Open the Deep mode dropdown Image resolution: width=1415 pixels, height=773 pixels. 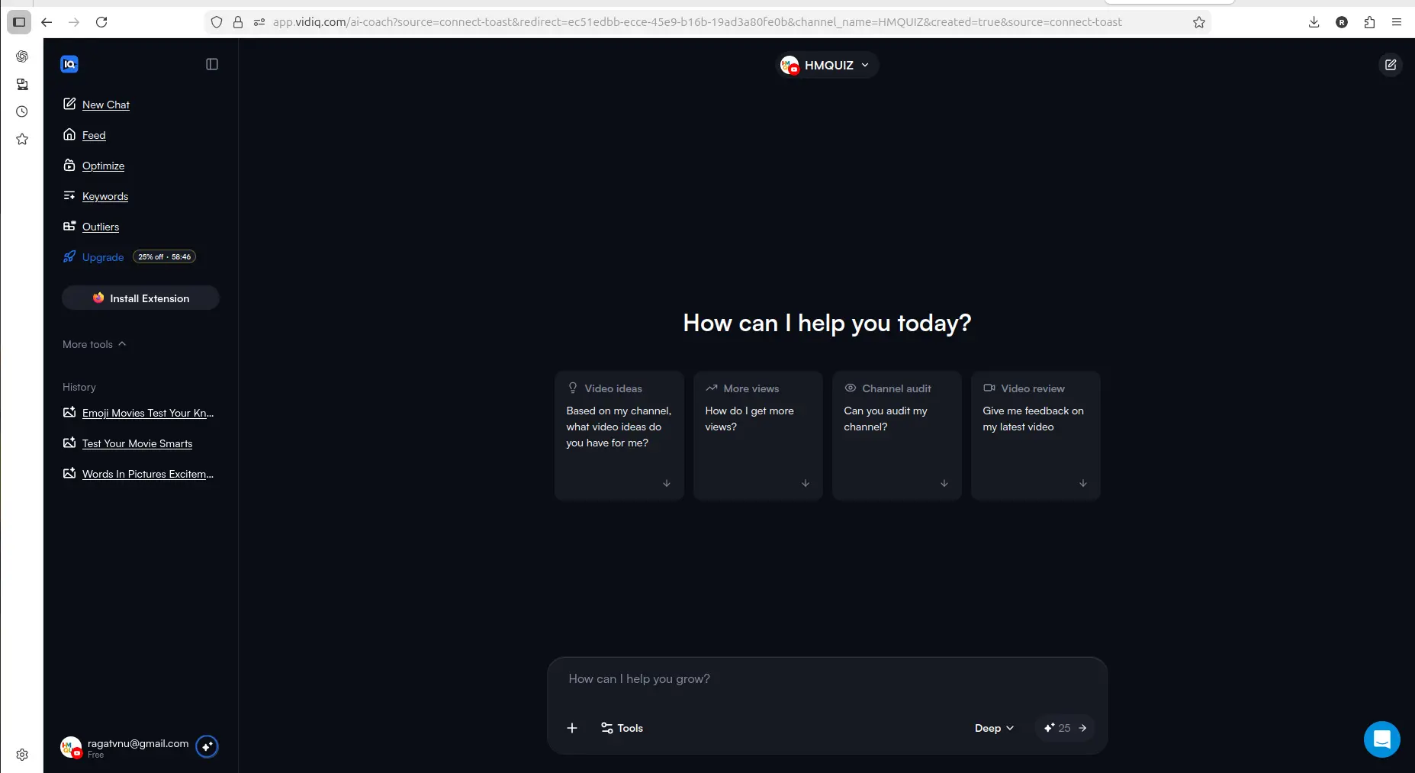click(994, 728)
